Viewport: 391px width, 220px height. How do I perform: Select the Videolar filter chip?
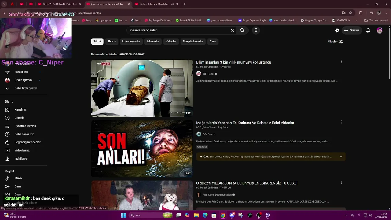click(x=171, y=42)
